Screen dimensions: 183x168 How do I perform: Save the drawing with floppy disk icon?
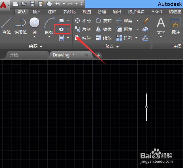point(32,4)
